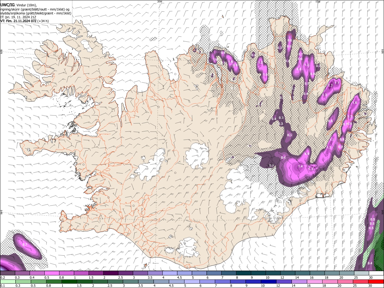Image resolution: width=384 pixels, height=288 pixels.
Task: Click the '15W' longitude label
Action: tap(318, 1)
